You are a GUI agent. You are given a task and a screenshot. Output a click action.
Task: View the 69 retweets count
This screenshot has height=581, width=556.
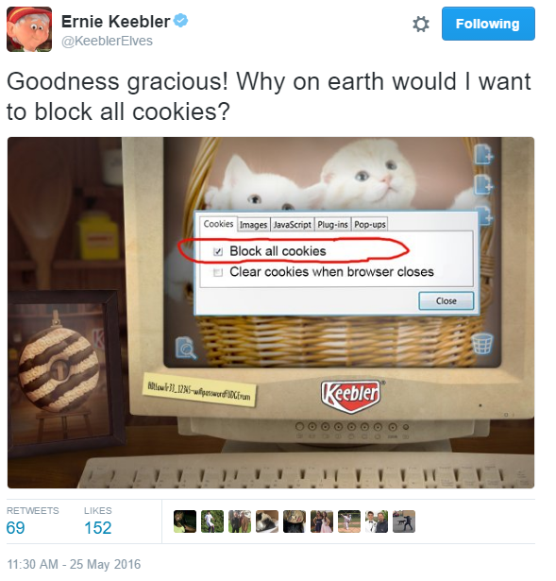[15, 528]
